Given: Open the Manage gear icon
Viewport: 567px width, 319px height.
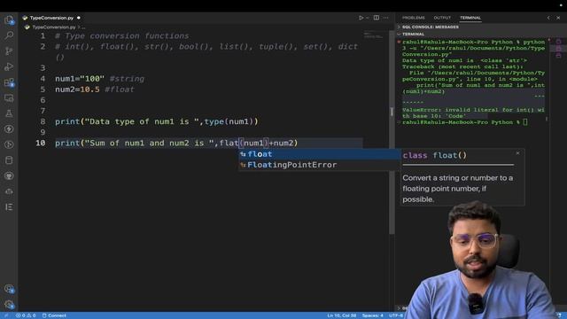Looking at the screenshot, I should click(x=9, y=305).
